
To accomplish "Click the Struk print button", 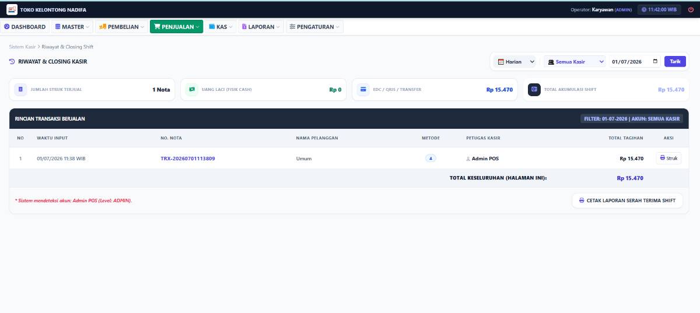I will (668, 158).
